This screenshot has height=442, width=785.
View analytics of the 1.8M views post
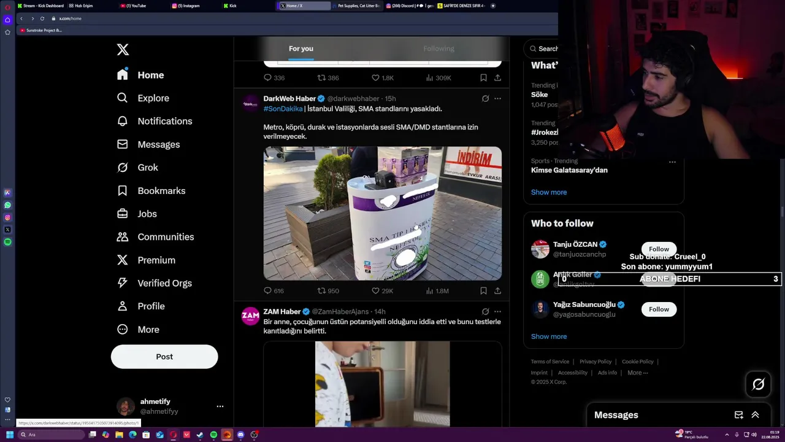pos(437,291)
